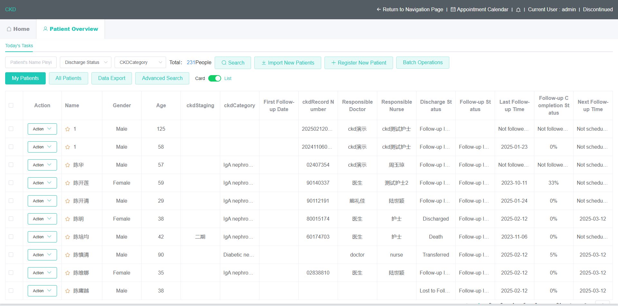The width and height of the screenshot is (618, 306).
Task: Star the patient aged 125
Action: click(68, 129)
